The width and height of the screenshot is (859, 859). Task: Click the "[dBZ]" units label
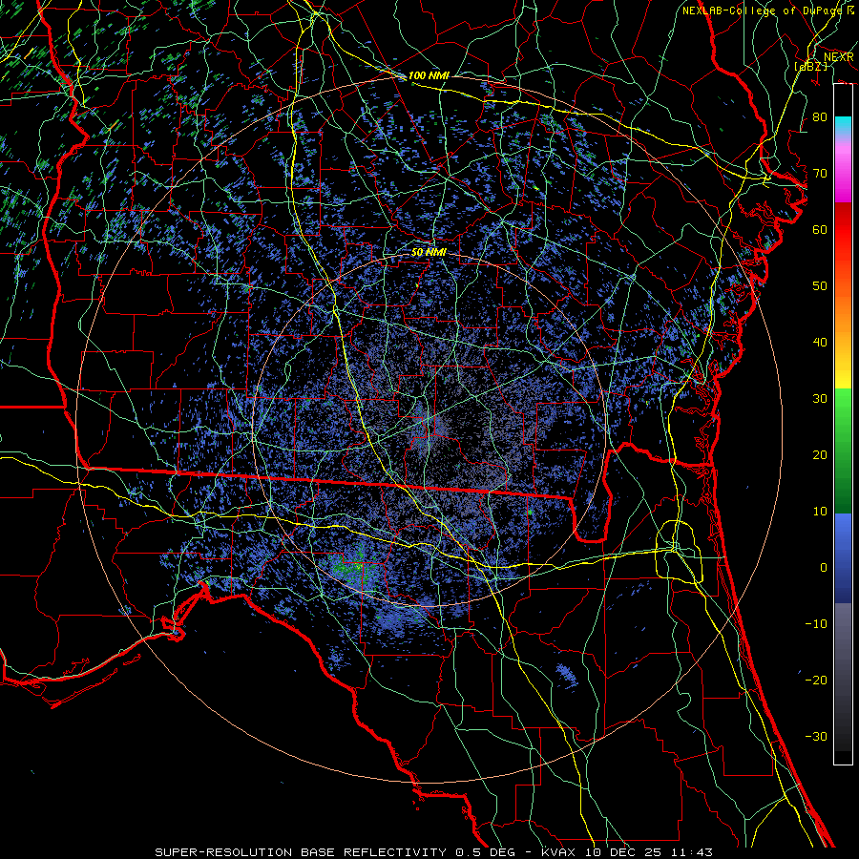coord(810,66)
